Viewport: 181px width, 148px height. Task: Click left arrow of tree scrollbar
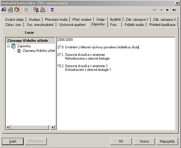(8, 127)
